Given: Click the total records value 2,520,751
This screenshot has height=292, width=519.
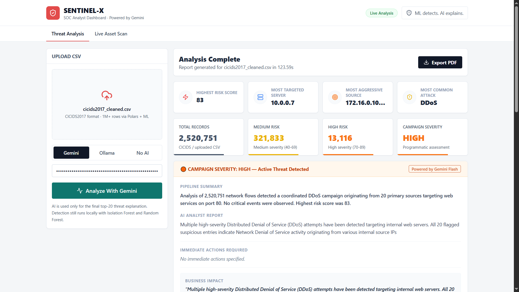Looking at the screenshot, I should tap(198, 138).
